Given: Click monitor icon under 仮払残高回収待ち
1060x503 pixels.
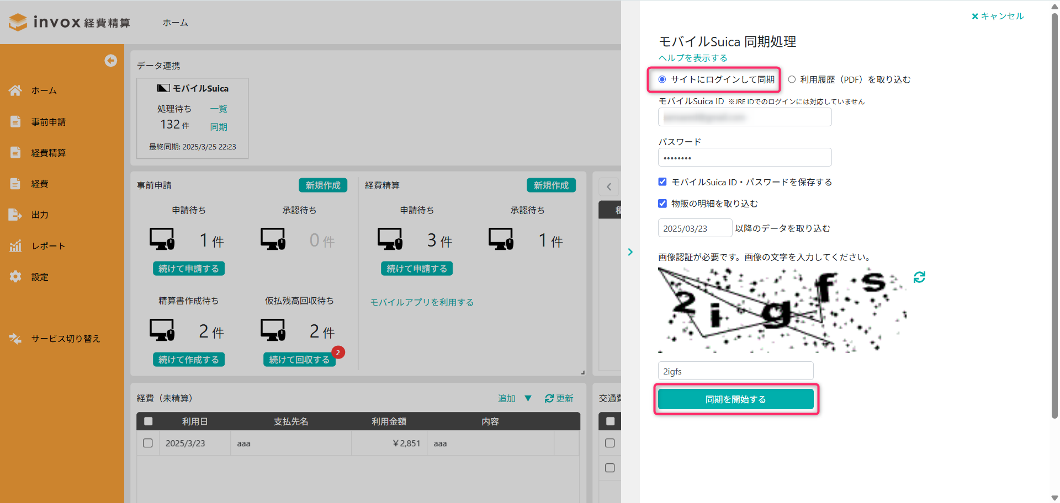Looking at the screenshot, I should coord(273,330).
